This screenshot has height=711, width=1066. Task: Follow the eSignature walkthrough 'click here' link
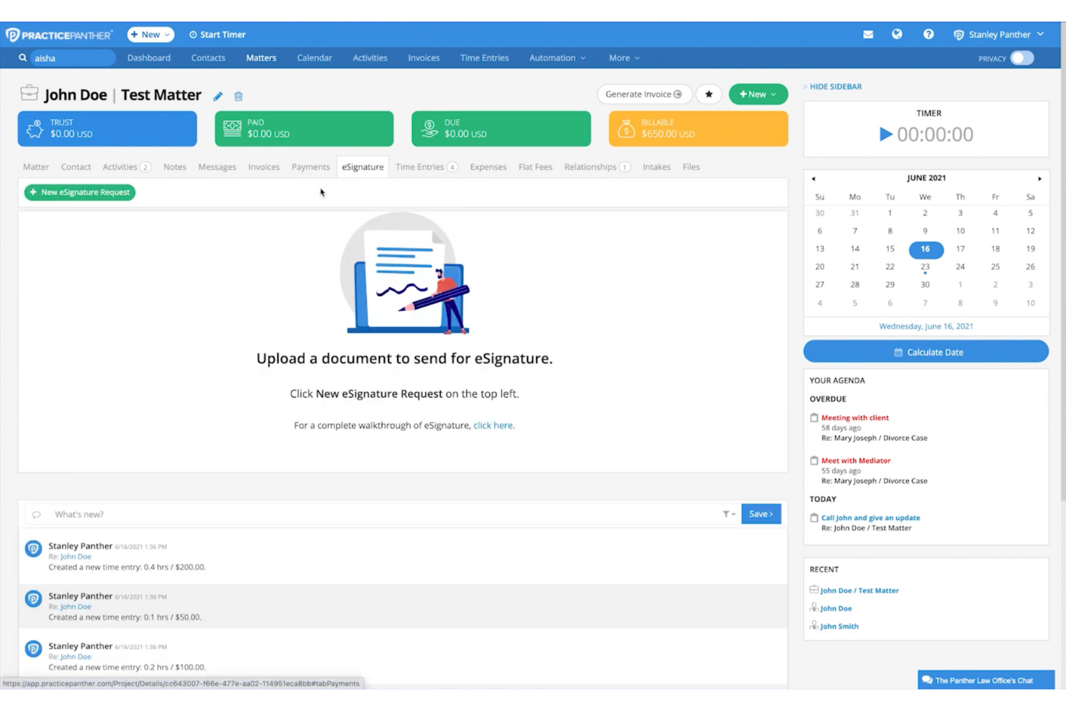click(x=493, y=425)
